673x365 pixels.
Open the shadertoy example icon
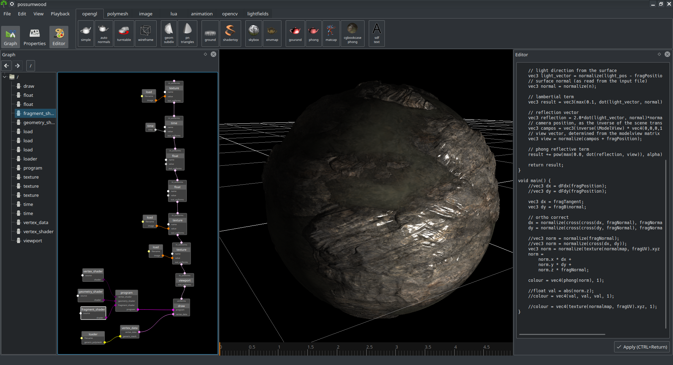(x=230, y=34)
